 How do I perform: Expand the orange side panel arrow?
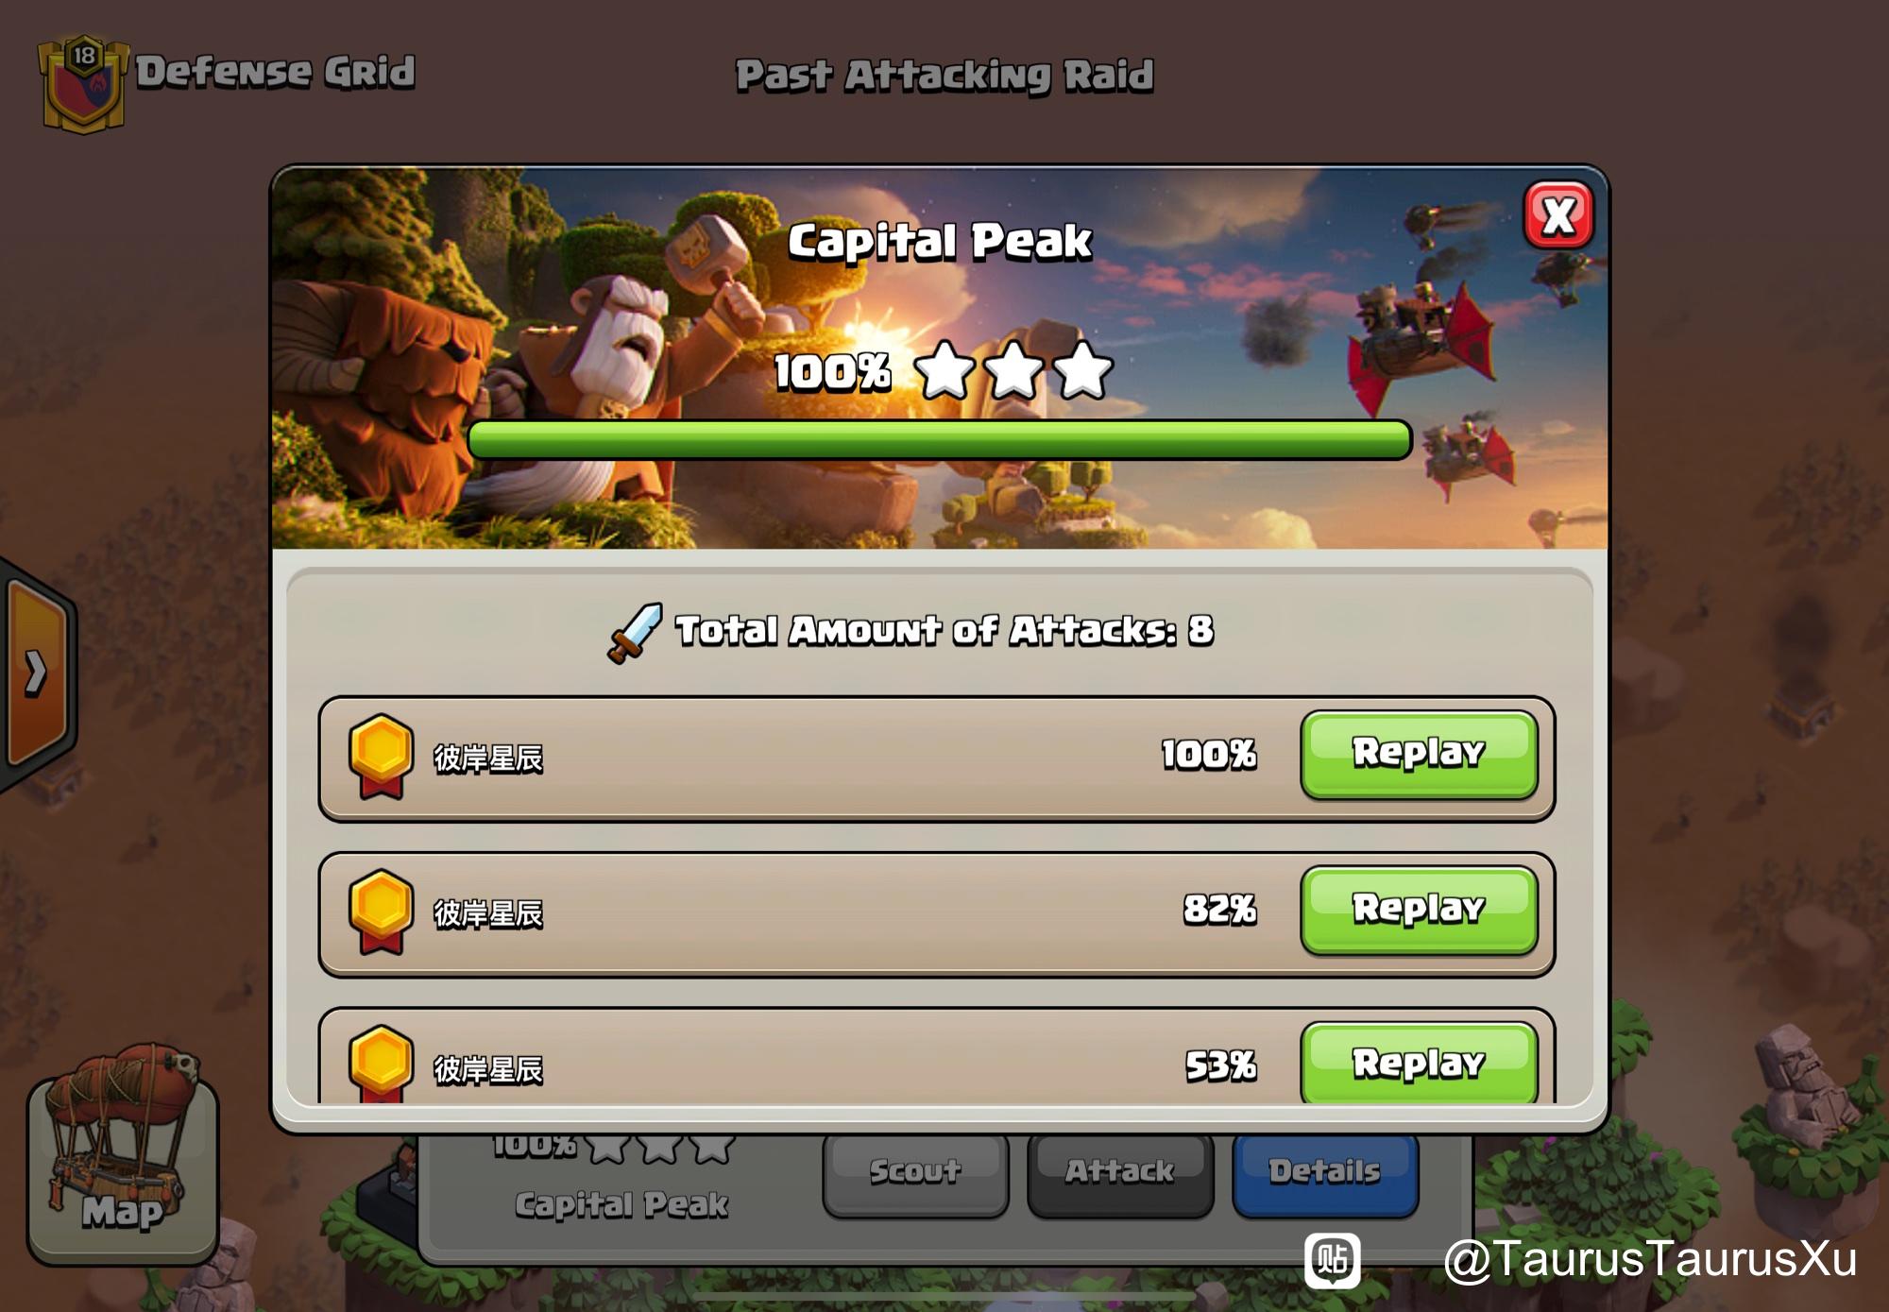(36, 673)
